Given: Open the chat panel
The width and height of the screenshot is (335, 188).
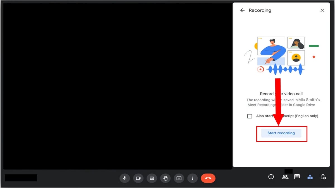Looking at the screenshot, I should 297,177.
